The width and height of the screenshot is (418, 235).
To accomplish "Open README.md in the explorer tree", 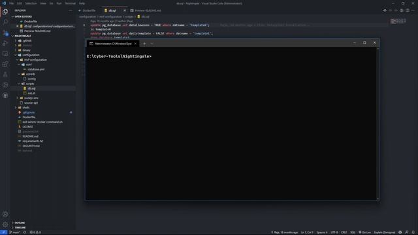I will tap(30, 136).
